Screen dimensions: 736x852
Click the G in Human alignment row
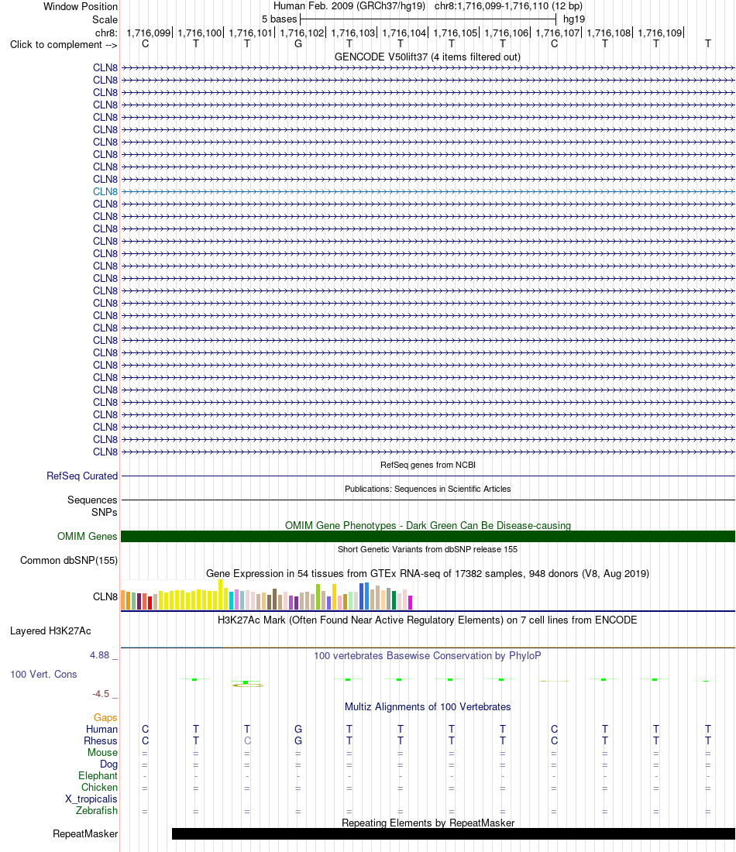pos(297,729)
